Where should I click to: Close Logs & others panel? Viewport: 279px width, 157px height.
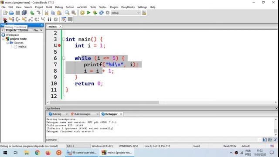coord(276,109)
